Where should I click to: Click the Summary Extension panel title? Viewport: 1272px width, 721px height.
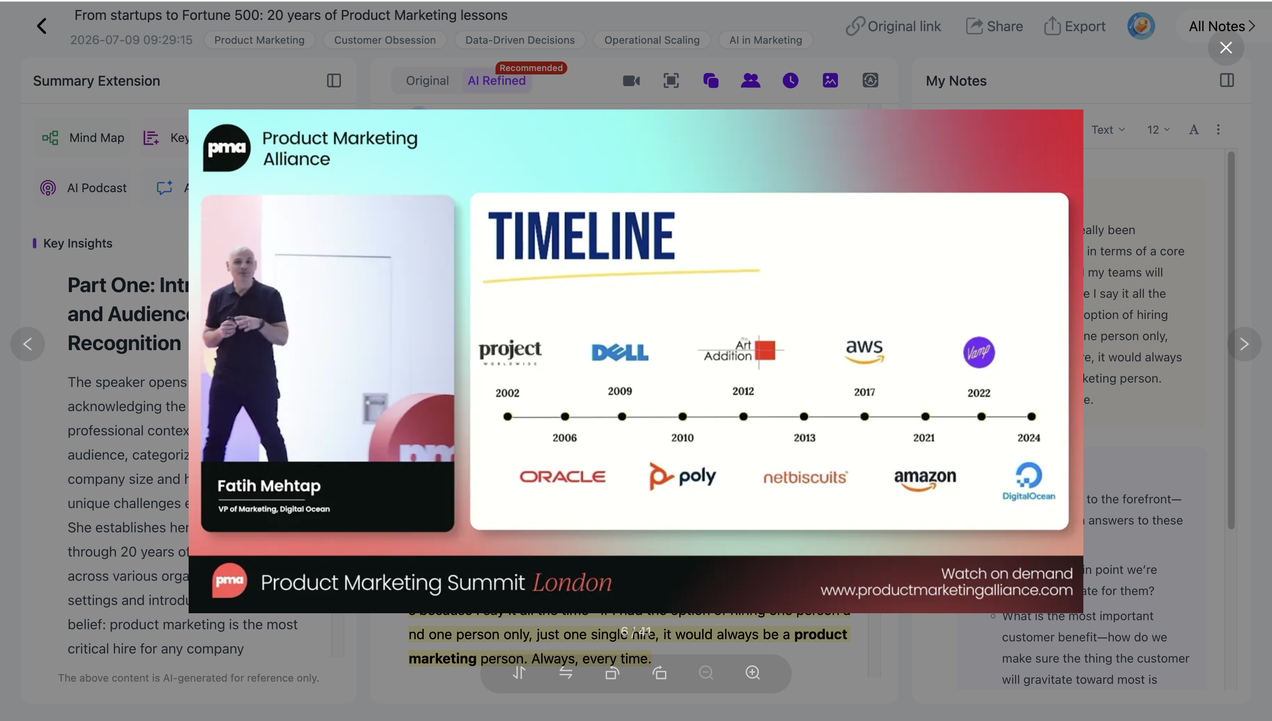pos(96,81)
